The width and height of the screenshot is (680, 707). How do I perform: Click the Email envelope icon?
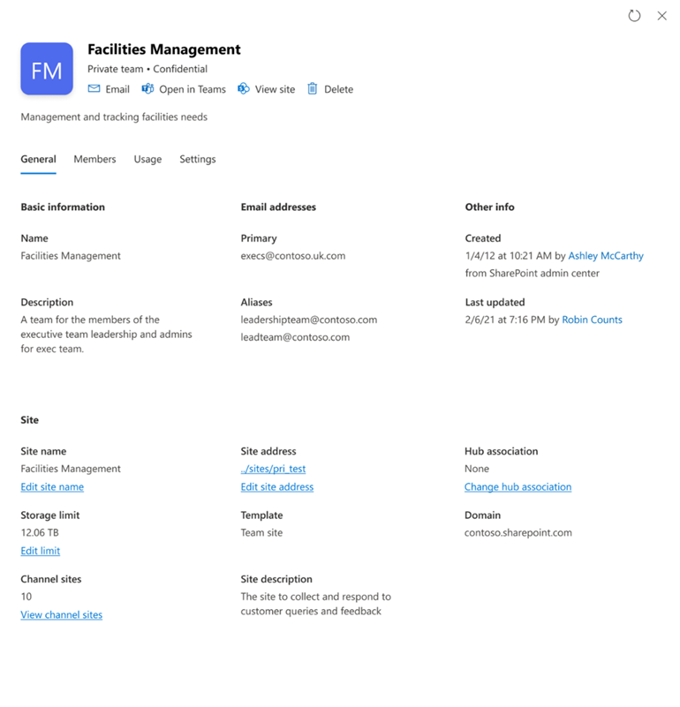click(94, 88)
